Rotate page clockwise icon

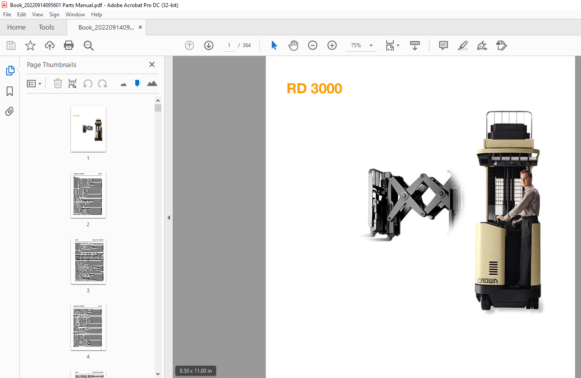[x=103, y=83]
